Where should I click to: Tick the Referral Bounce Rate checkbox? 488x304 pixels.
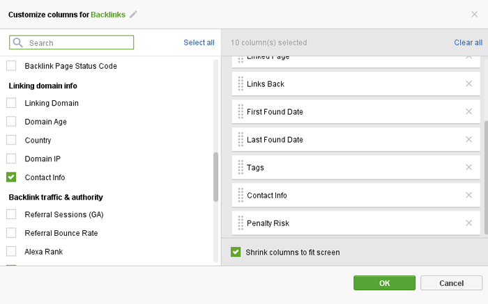pyautogui.click(x=11, y=233)
